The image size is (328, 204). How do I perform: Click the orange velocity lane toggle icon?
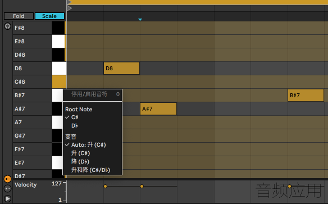(x=7, y=179)
